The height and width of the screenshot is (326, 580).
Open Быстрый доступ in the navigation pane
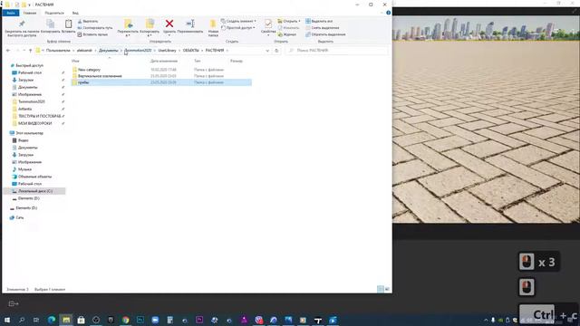(29, 65)
